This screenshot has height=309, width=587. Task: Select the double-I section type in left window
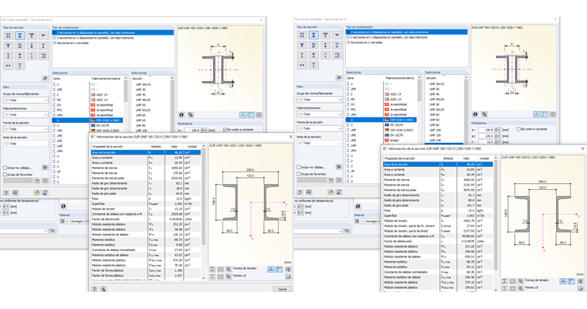coord(8,36)
